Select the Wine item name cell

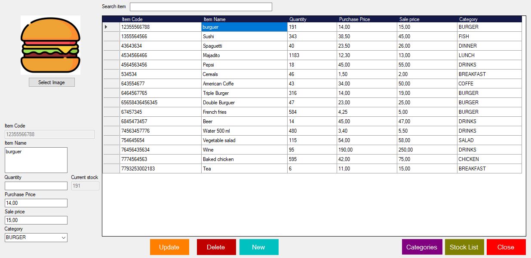pos(245,150)
